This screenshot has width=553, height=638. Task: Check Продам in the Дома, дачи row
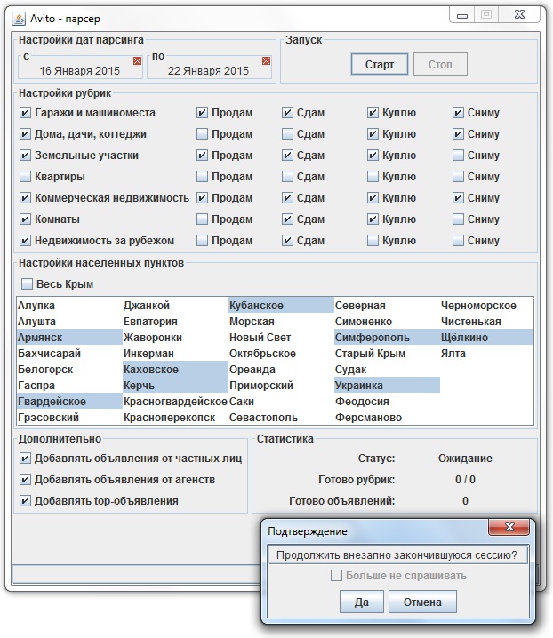203,134
